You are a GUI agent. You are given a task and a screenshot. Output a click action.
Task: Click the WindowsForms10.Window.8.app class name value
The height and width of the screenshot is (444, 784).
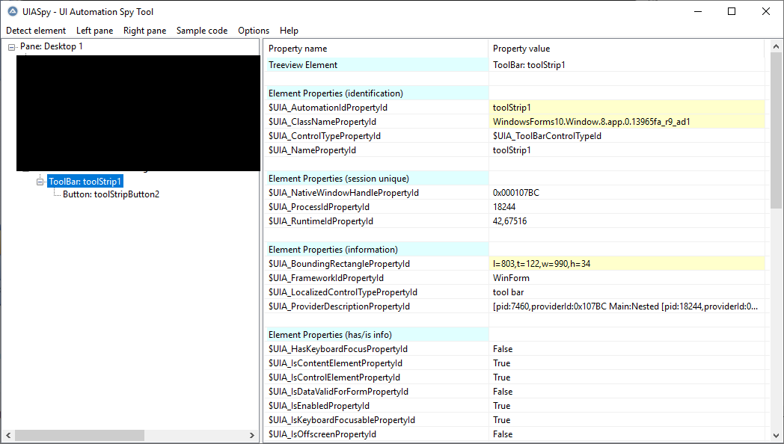626,121
